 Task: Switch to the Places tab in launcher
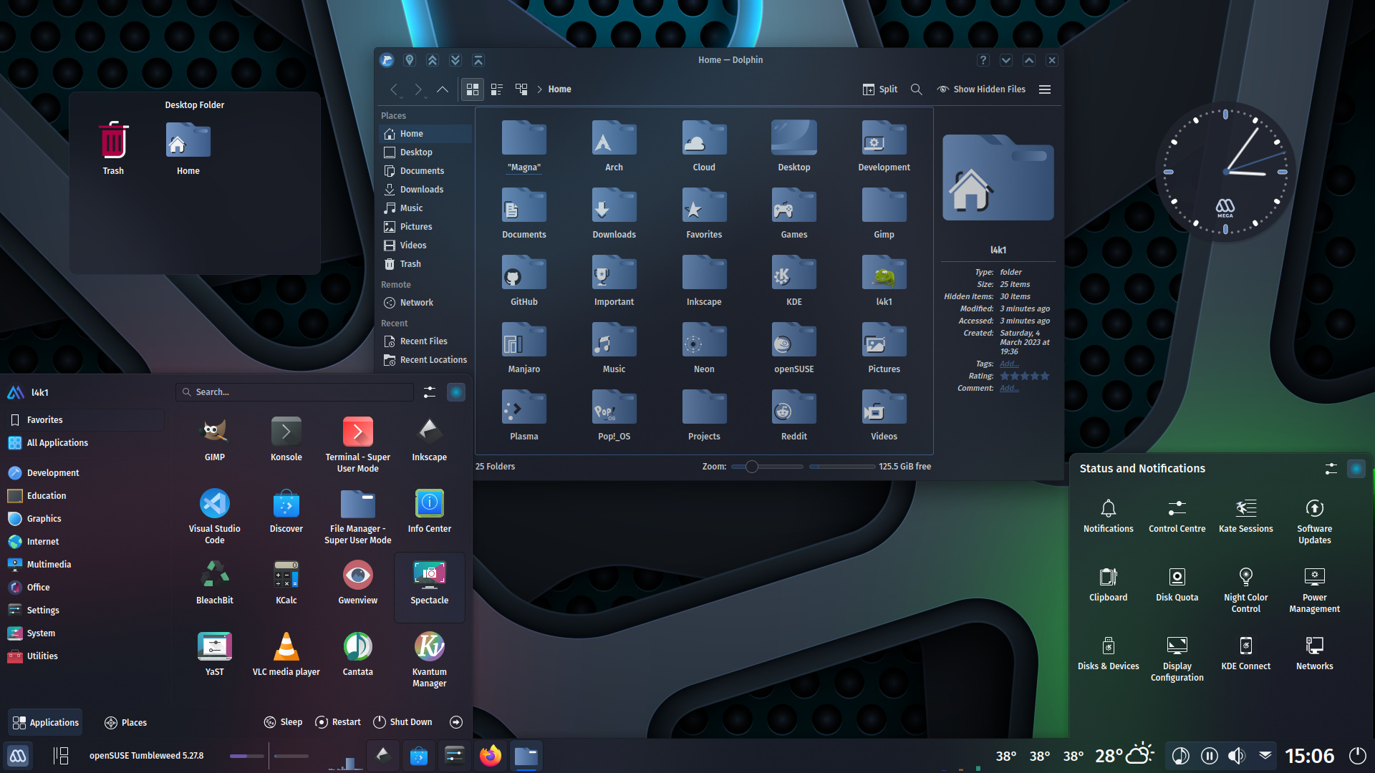click(125, 723)
